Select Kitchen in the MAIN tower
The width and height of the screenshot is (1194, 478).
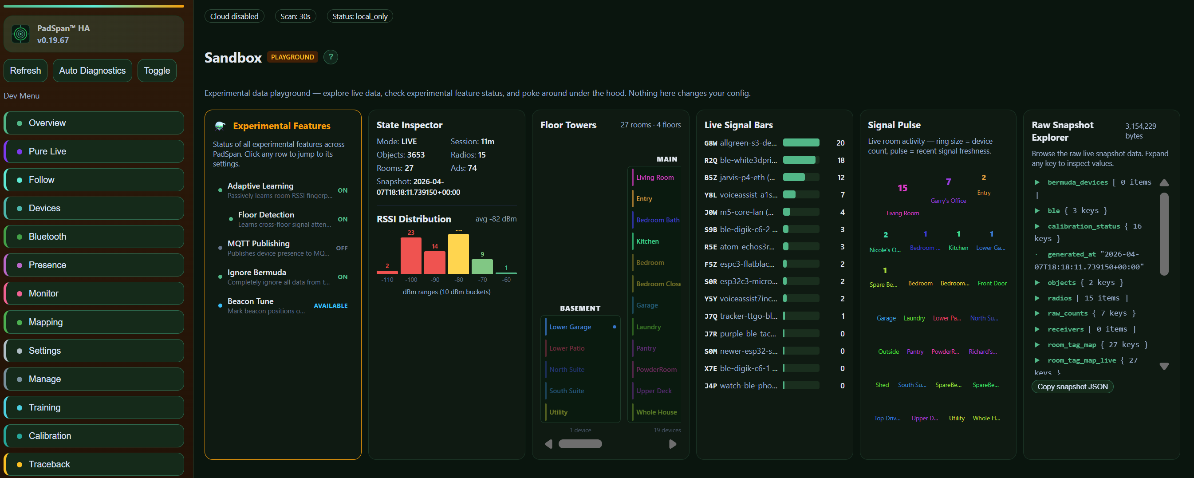655,241
